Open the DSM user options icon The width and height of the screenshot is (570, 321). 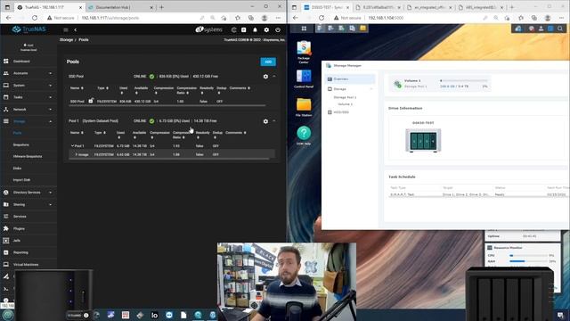click(x=541, y=29)
